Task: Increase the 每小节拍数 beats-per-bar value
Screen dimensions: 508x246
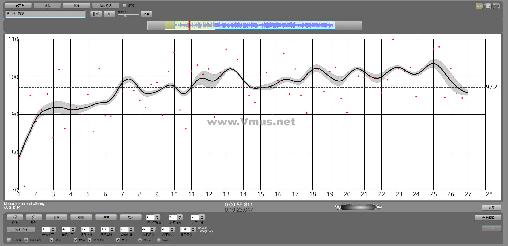Action: point(157,216)
